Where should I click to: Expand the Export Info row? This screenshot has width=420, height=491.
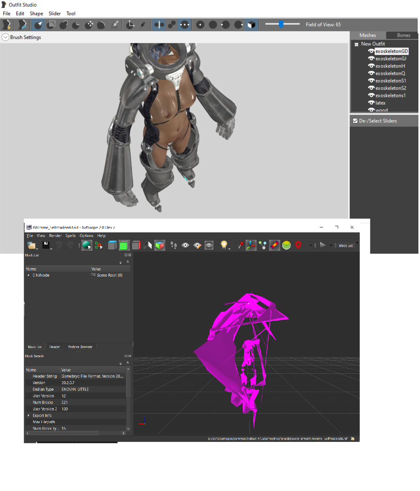29,416
